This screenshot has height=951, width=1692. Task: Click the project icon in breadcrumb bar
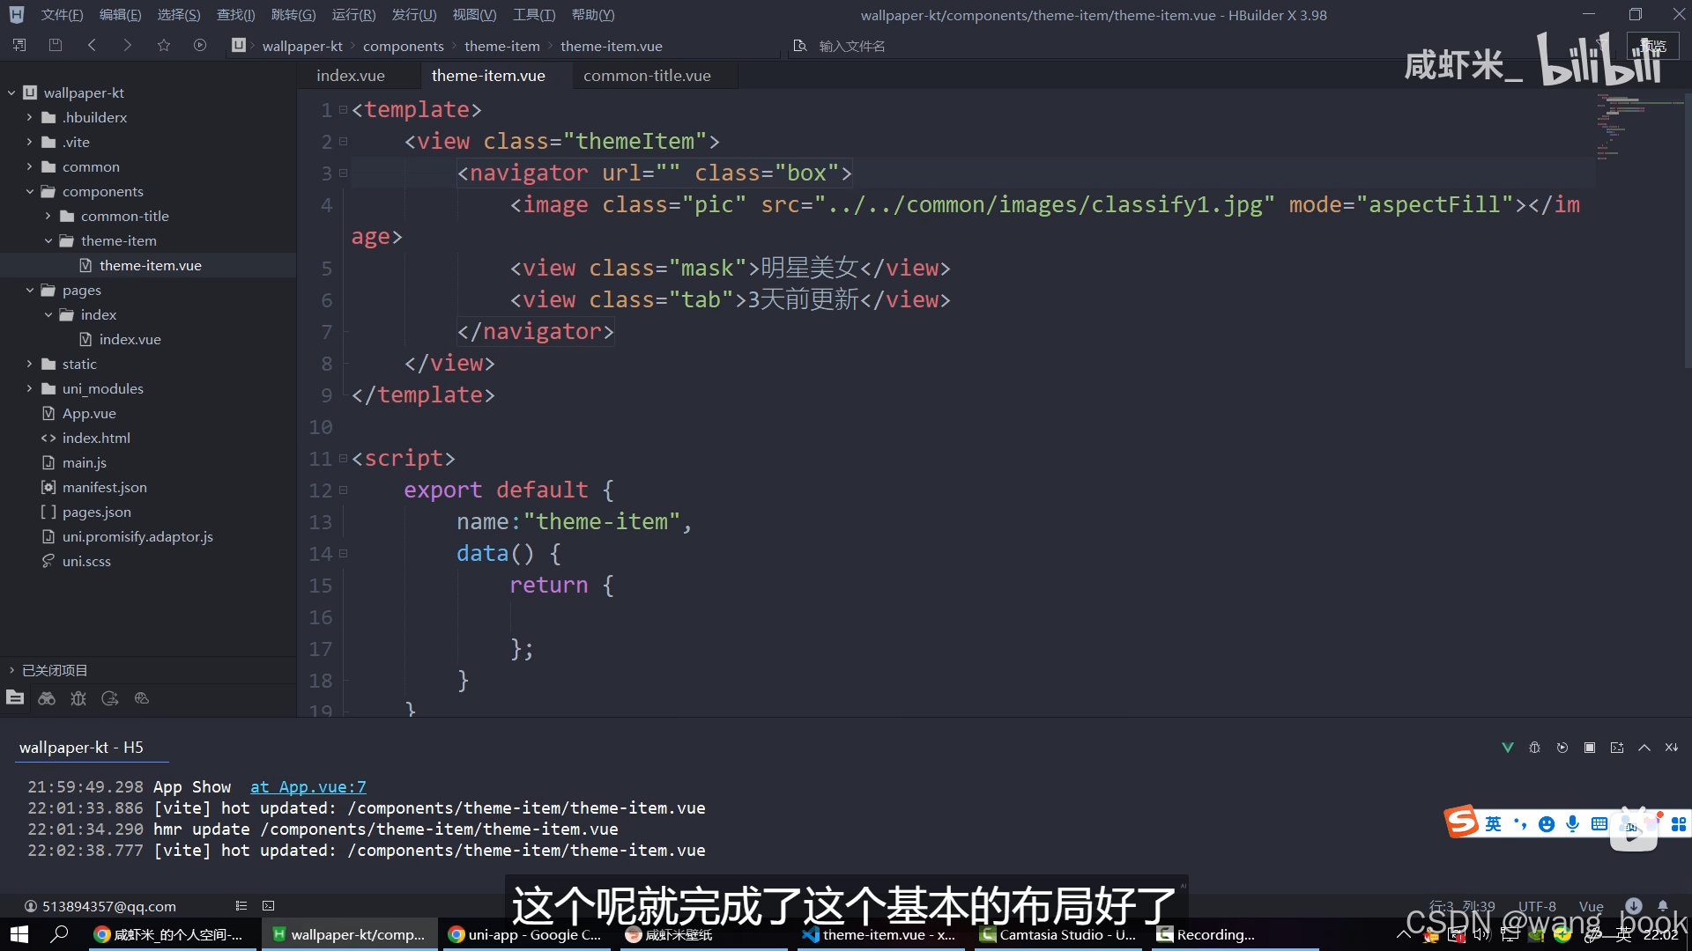239,45
